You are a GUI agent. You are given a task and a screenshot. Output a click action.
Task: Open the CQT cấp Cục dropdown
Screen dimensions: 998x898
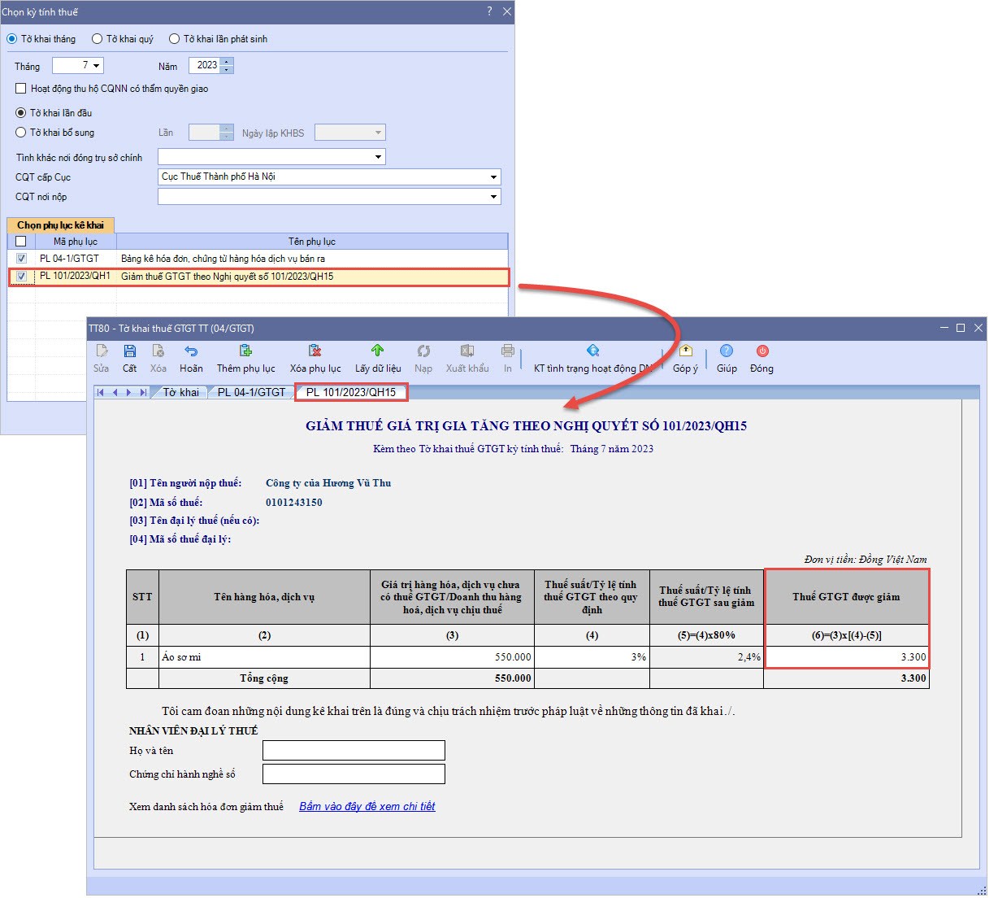coord(493,177)
